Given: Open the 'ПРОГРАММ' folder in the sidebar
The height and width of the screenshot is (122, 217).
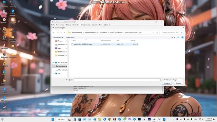Looking at the screenshot, I should click(61, 52).
